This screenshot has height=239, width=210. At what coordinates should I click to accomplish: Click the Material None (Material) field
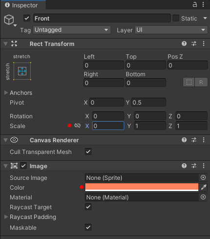[x=142, y=197]
